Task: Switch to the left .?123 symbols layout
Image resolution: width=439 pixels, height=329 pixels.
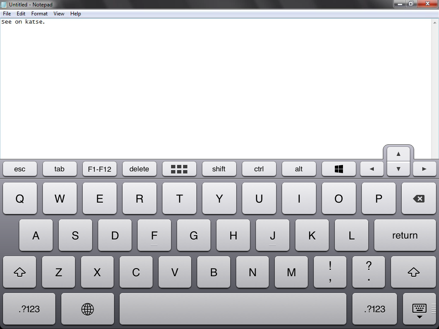Action: click(x=29, y=309)
